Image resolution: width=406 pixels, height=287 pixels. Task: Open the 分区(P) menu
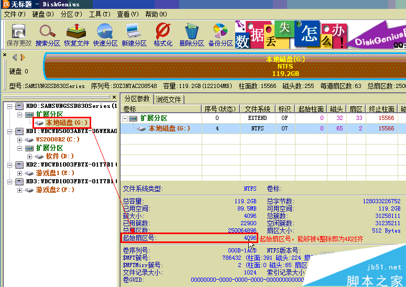[x=71, y=14]
